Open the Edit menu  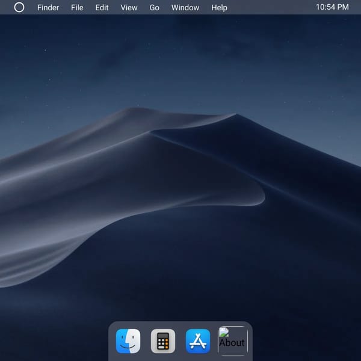click(x=102, y=8)
